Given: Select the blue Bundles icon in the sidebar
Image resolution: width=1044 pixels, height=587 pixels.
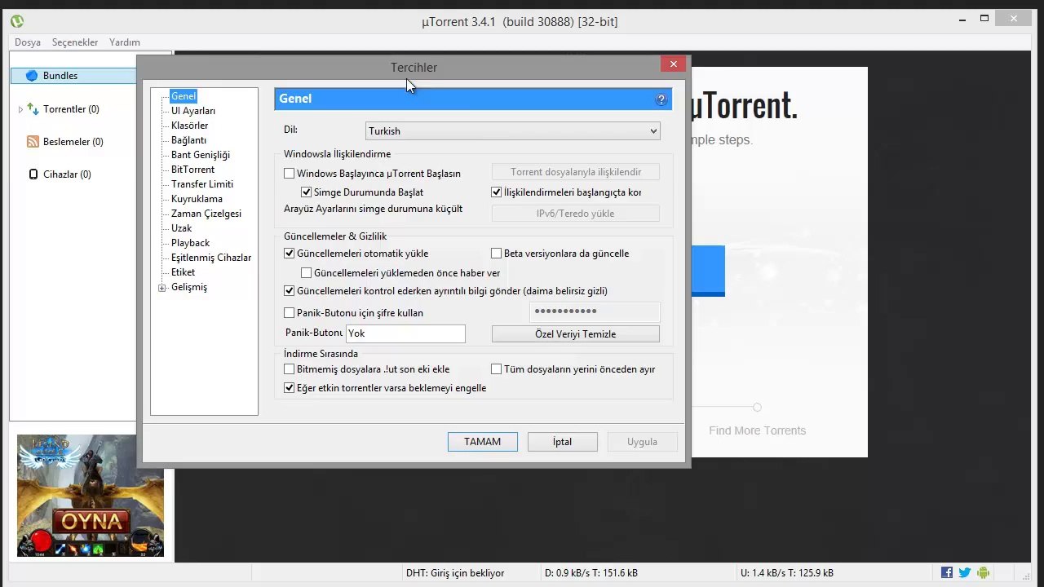Looking at the screenshot, I should point(32,76).
